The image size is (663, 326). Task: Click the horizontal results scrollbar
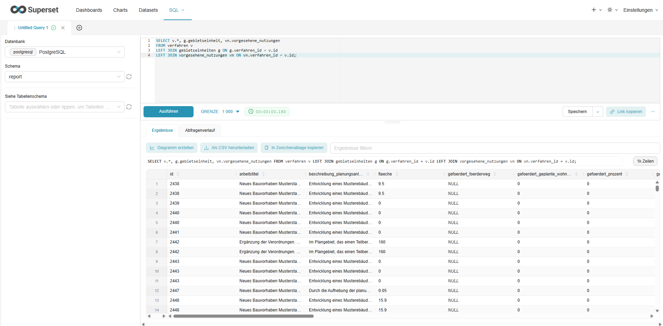point(243,316)
